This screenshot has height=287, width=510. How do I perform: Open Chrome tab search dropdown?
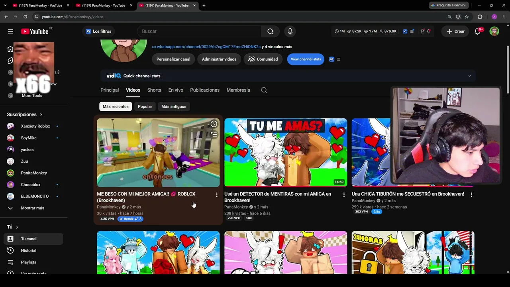coord(6,6)
